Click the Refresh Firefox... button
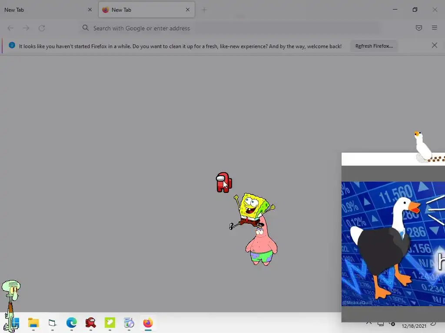445x333 pixels. 374,46
